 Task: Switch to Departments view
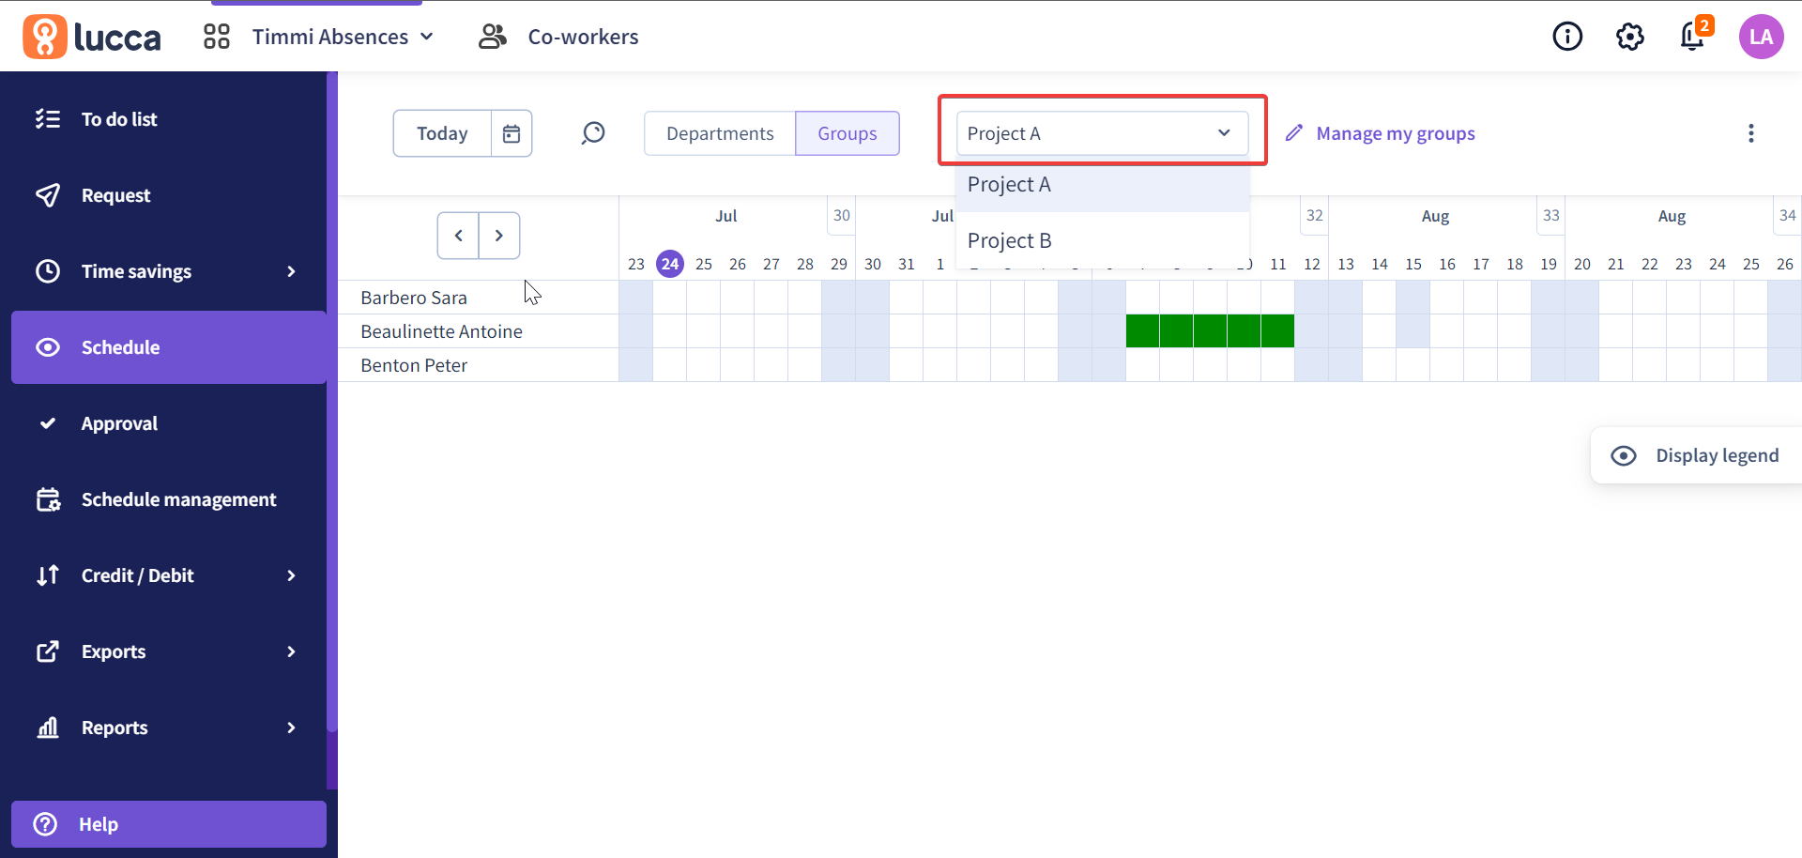(720, 133)
